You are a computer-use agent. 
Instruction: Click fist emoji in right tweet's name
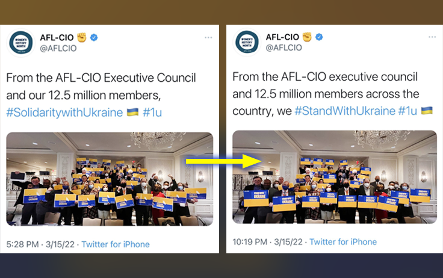(x=307, y=37)
